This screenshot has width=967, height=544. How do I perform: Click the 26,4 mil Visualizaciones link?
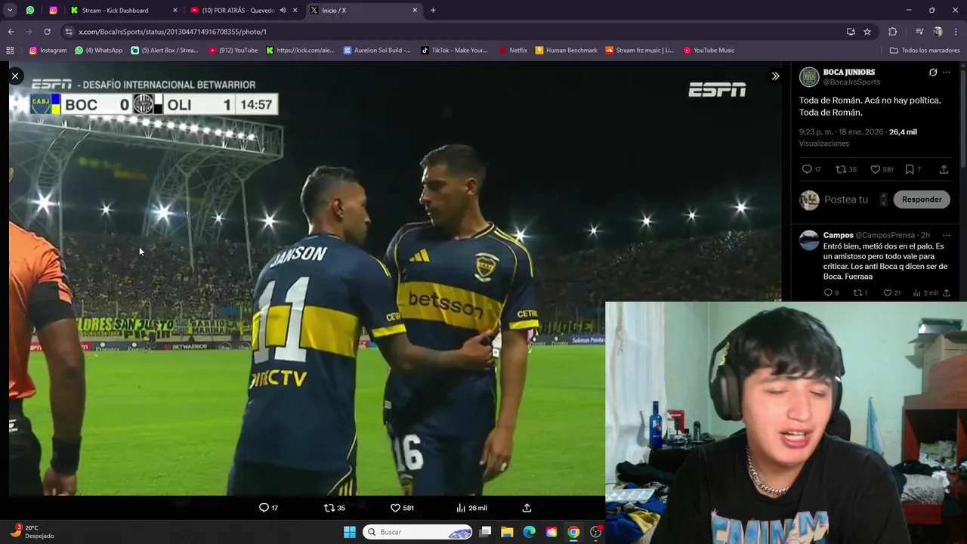(858, 138)
